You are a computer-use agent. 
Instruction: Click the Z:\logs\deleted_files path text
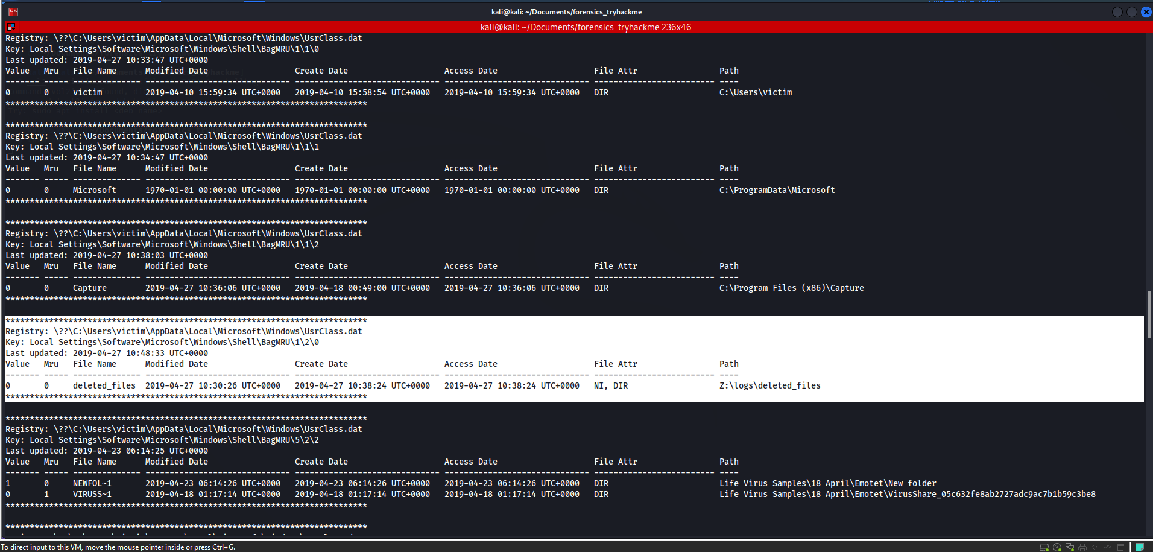pyautogui.click(x=769, y=385)
